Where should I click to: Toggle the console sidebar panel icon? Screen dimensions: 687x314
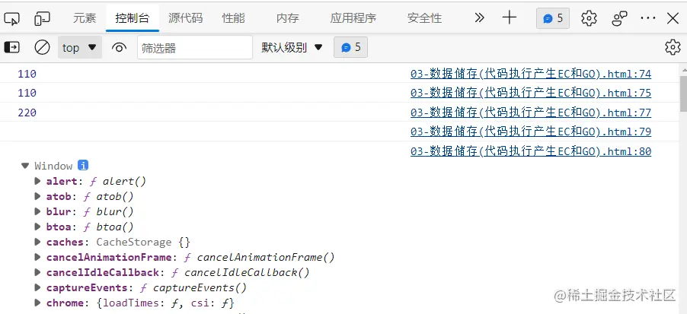(12, 47)
